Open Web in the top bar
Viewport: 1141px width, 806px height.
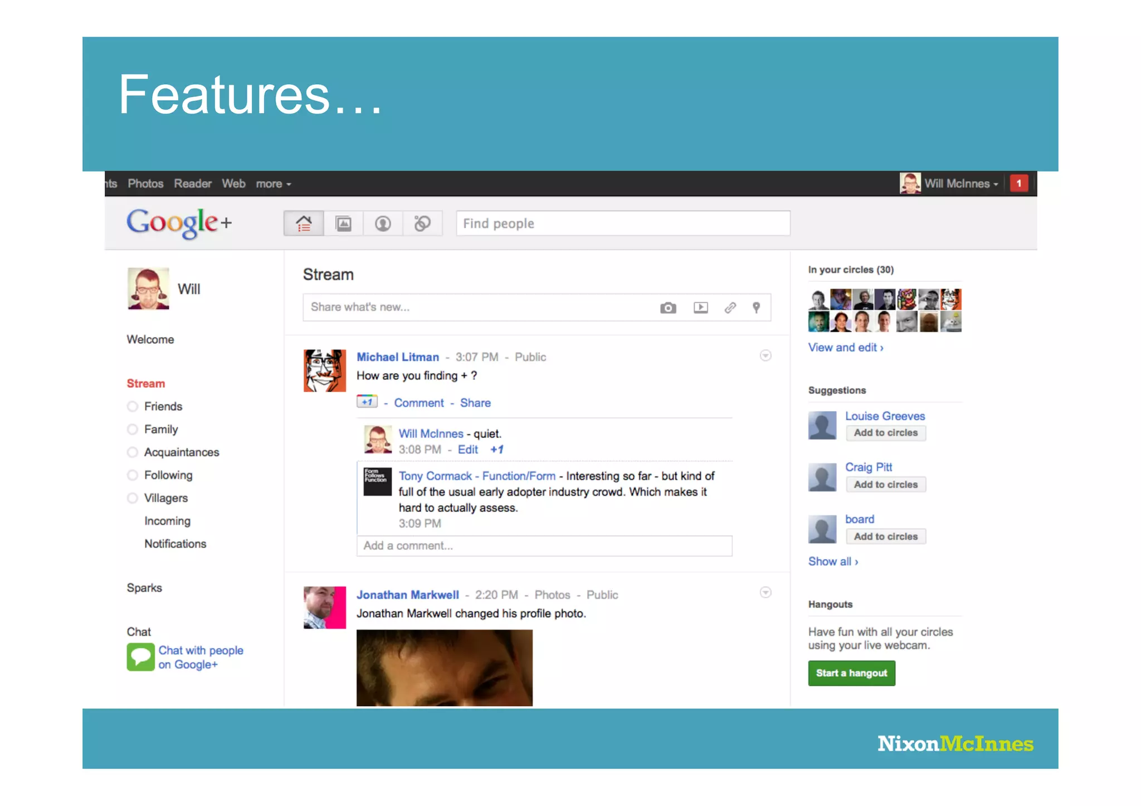point(233,183)
